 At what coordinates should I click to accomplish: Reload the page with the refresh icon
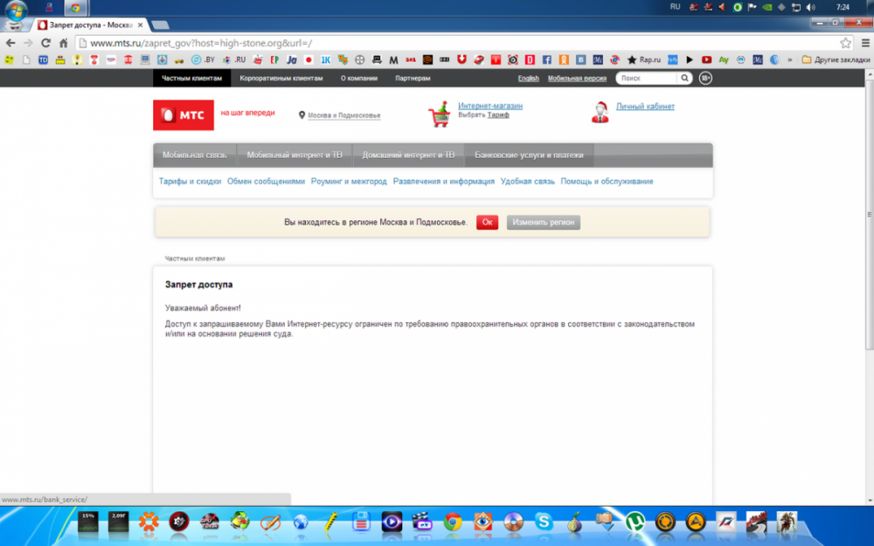coord(45,43)
